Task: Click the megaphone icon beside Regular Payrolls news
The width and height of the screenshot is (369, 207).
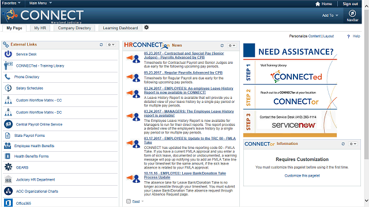Action: (133, 77)
